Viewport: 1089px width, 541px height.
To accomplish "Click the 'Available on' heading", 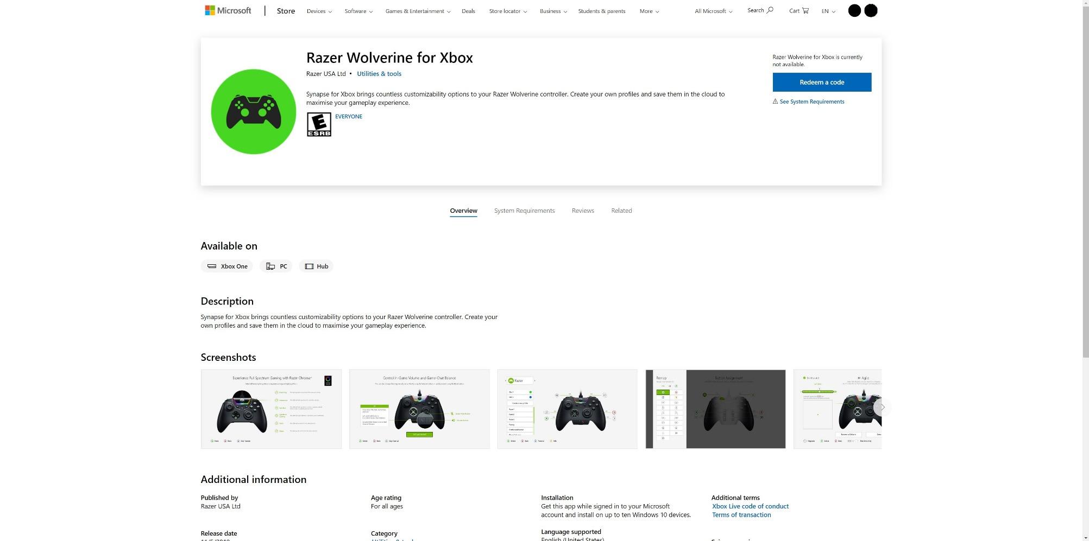I will point(229,246).
